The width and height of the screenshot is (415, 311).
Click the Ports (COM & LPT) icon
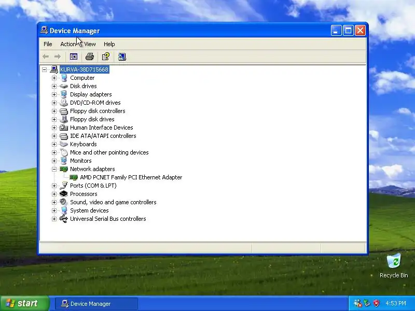64,186
